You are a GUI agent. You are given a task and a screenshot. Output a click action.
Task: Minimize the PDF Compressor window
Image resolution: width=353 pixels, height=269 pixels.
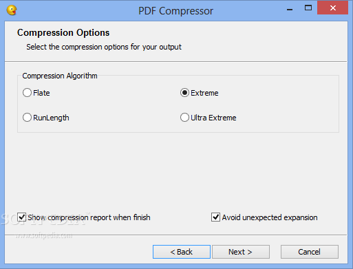[290, 9]
